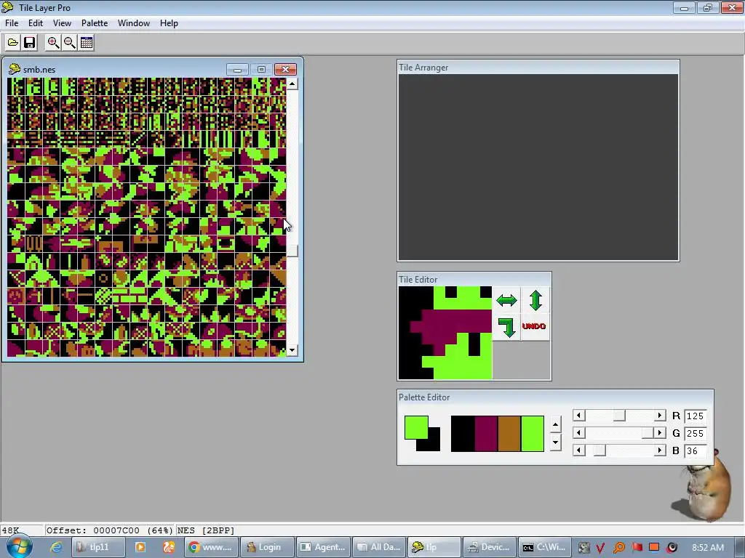The height and width of the screenshot is (558, 745).
Task: Click a pixel in Tile Editor canvas
Action: tap(445, 333)
